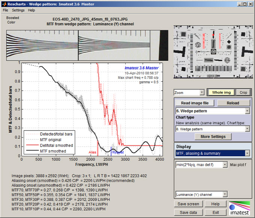Open the Settings menu
255x218 pixels.
tap(18, 10)
